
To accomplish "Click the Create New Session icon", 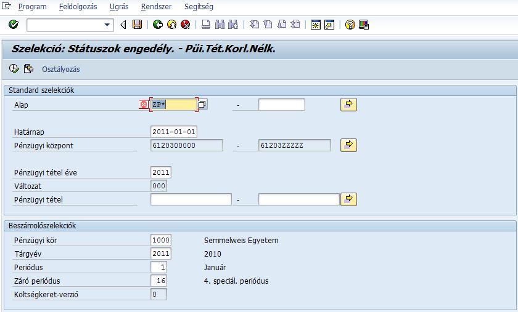I will tap(316, 25).
